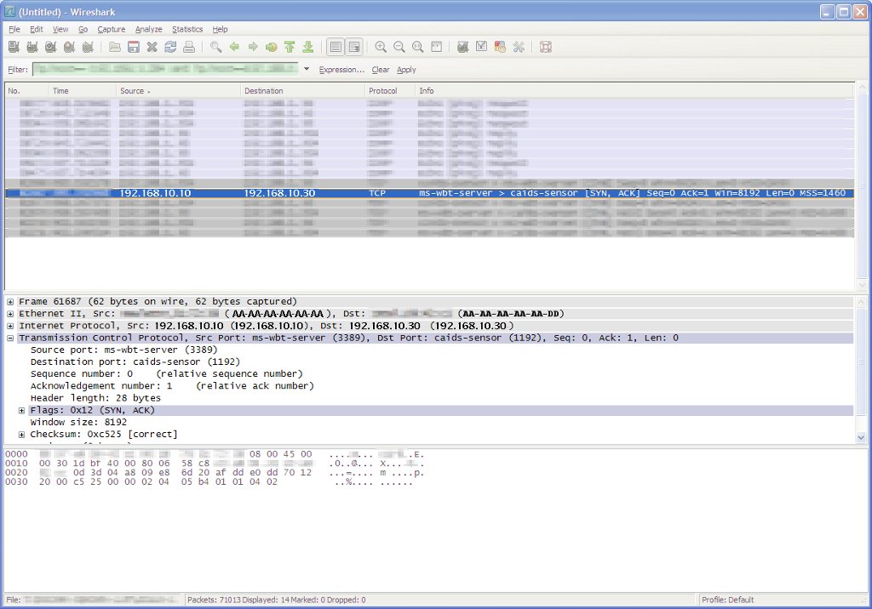This screenshot has height=609, width=872.
Task: Open the Filter: saved filters button
Action: (x=18, y=70)
